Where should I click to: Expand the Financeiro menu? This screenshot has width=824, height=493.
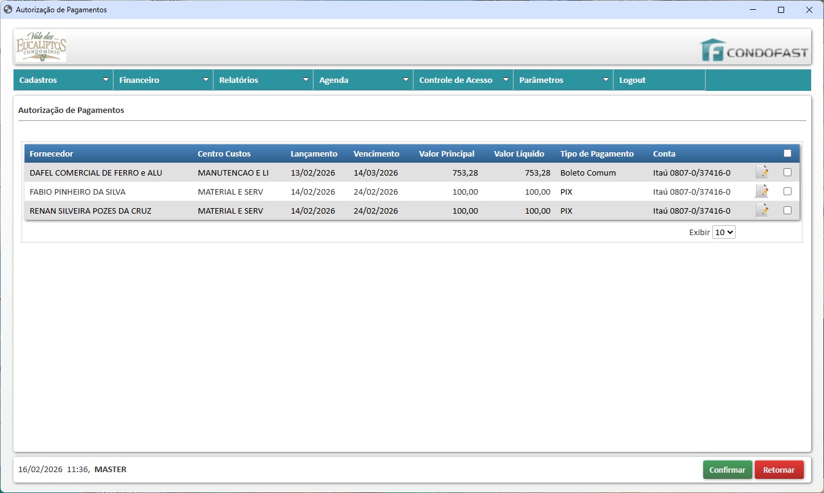[x=163, y=80]
